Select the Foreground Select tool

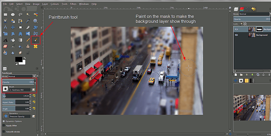click(x=13, y=21)
